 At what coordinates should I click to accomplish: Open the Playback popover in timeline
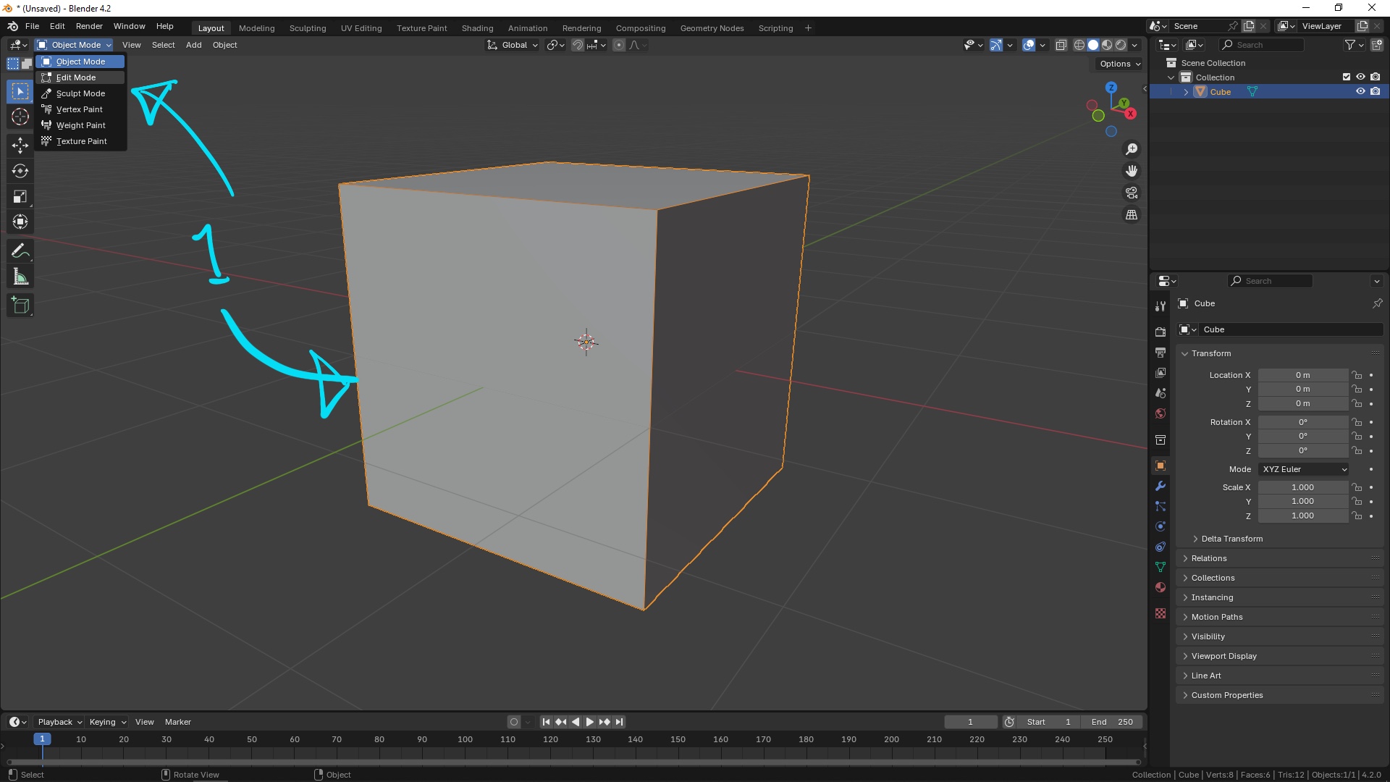pyautogui.click(x=59, y=722)
